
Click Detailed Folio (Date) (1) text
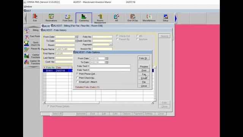(87, 87)
